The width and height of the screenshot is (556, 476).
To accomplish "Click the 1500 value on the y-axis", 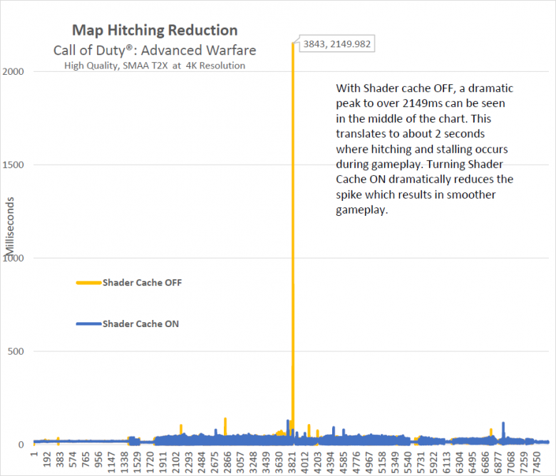I will click(x=17, y=165).
